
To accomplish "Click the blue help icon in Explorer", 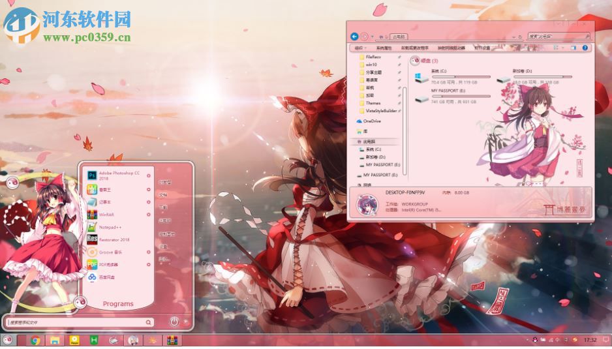I will [585, 48].
